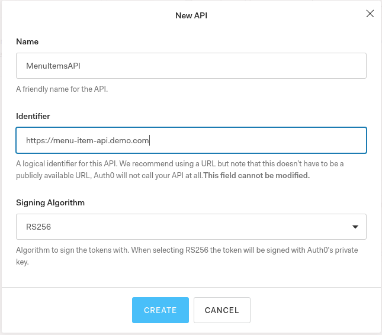Open the Signing Algorithm dropdown showing RS256

[x=191, y=227]
